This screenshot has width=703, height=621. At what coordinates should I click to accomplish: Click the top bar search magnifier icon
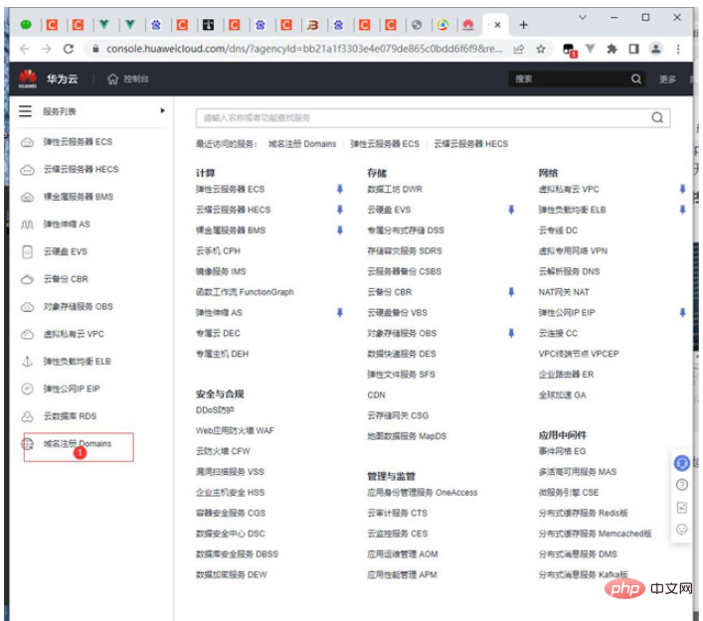tap(635, 78)
